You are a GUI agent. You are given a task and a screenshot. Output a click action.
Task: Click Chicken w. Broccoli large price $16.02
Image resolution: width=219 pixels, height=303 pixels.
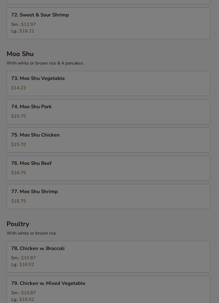[x=27, y=265]
